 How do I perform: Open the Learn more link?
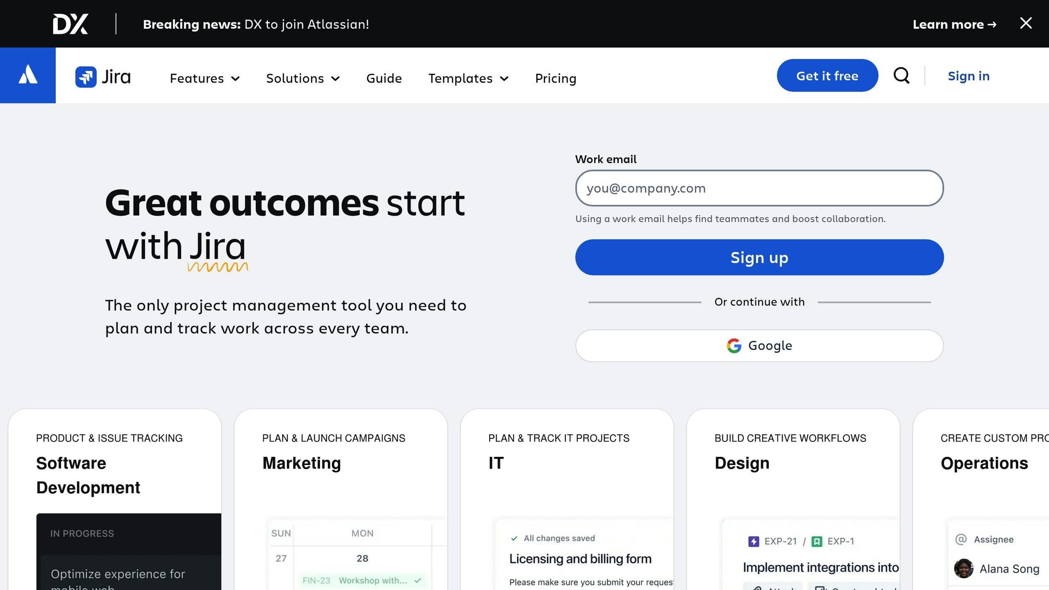(x=954, y=24)
